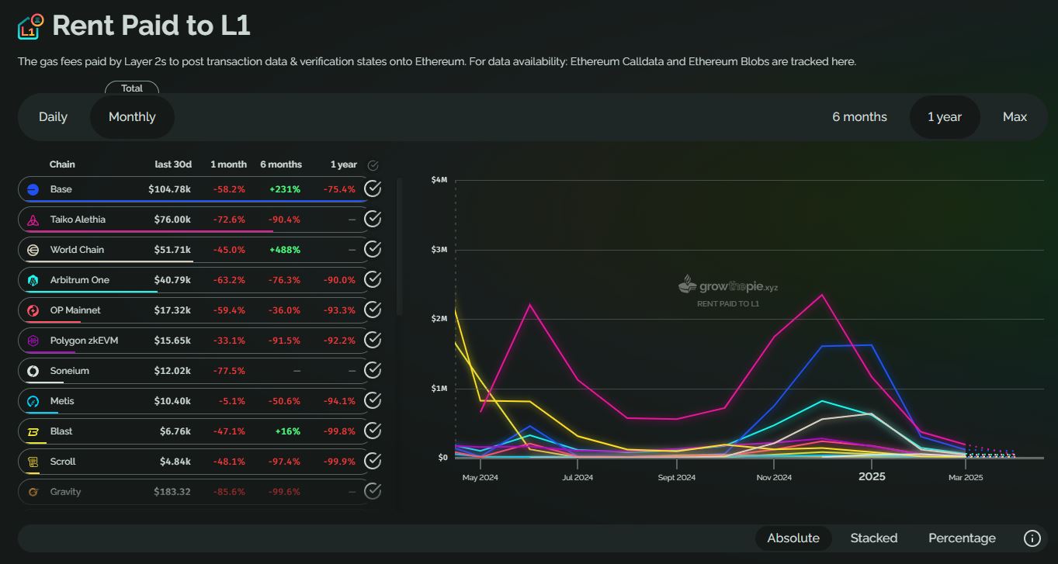Select the Max timeframe
The image size is (1058, 564).
point(1014,116)
